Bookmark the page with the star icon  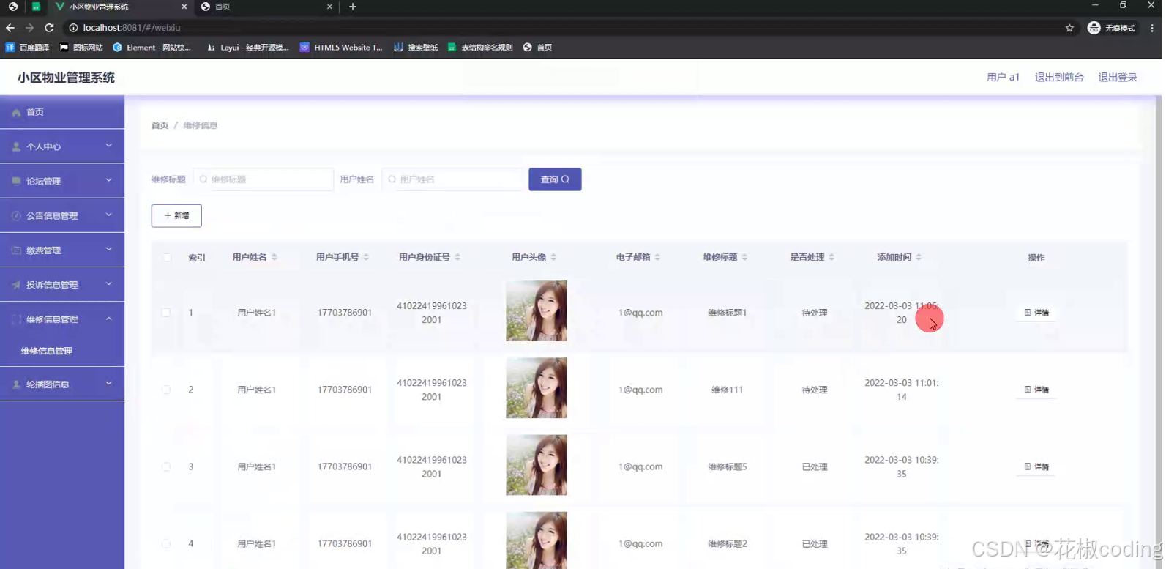click(1069, 28)
